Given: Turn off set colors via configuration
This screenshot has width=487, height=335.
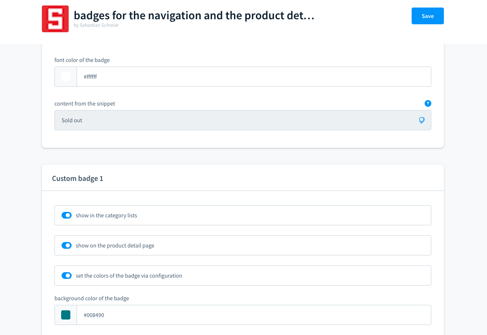Looking at the screenshot, I should click(67, 276).
